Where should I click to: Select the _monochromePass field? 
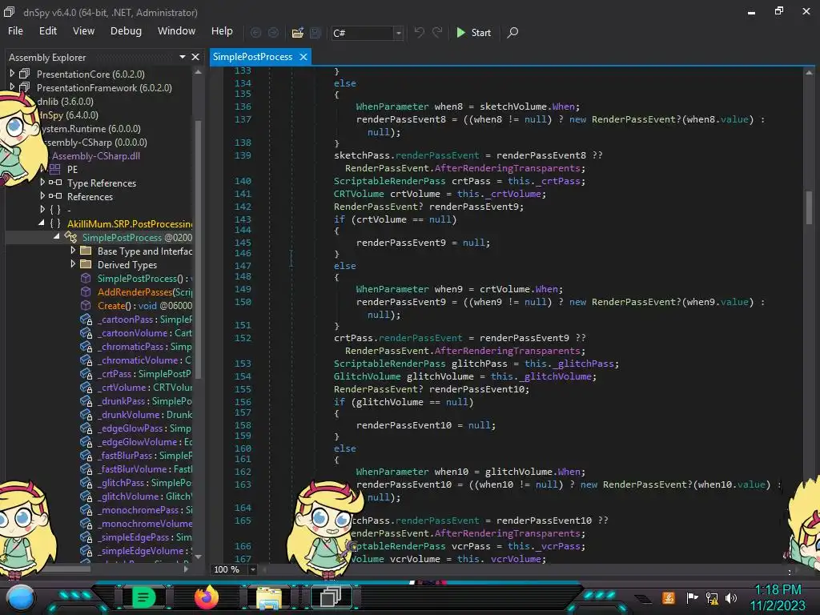(144, 509)
